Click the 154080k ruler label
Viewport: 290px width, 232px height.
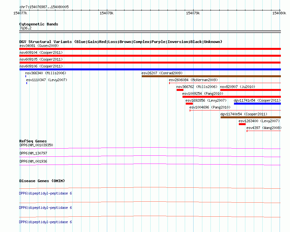click(279, 13)
